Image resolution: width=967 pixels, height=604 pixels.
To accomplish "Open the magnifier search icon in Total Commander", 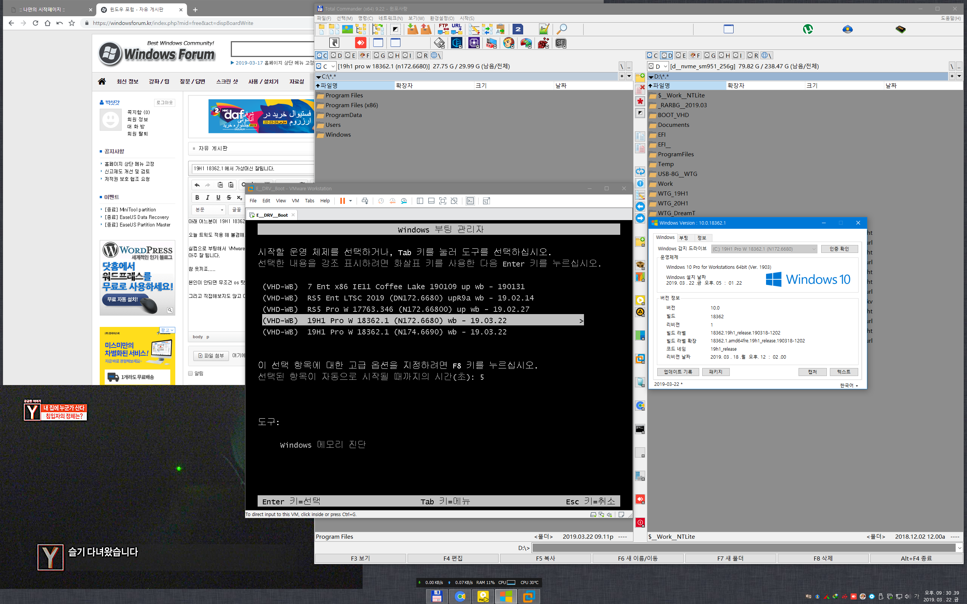I will click(x=562, y=29).
